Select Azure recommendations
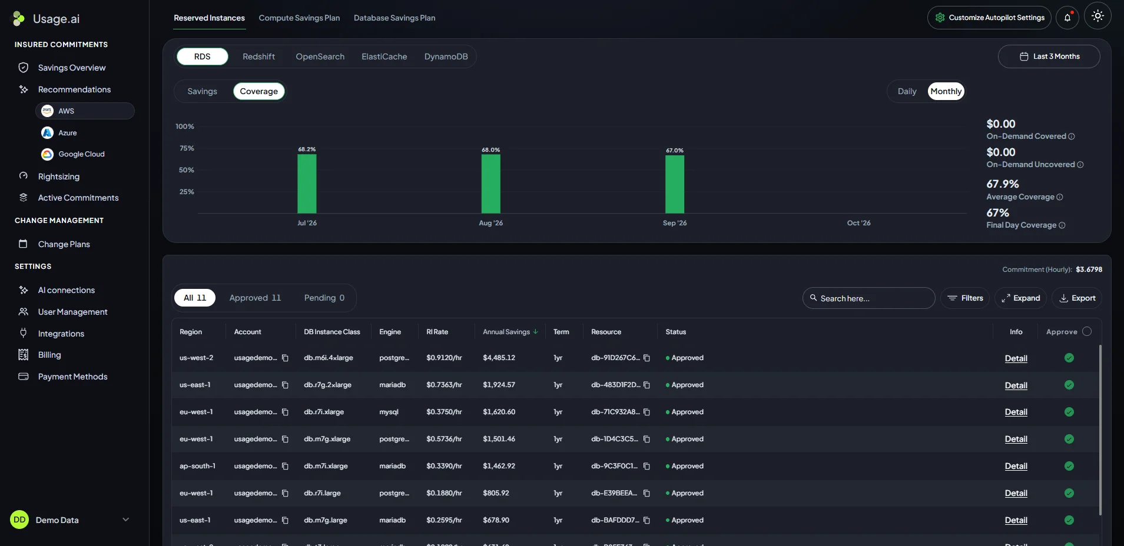This screenshot has height=546, width=1124. point(68,133)
